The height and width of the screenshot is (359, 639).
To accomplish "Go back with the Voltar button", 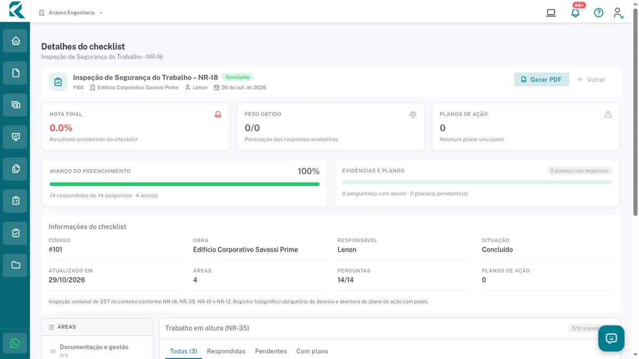I will click(592, 80).
